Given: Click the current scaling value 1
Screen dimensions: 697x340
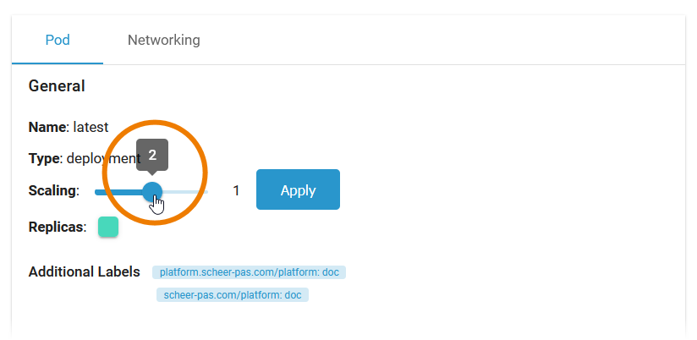Looking at the screenshot, I should point(236,191).
